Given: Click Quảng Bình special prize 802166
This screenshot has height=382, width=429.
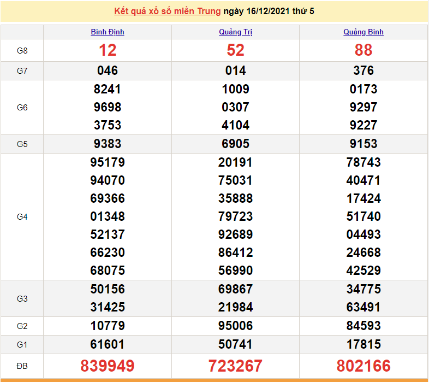Looking at the screenshot, I should coord(364,366).
